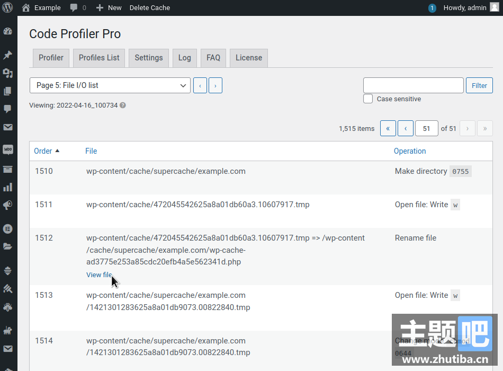This screenshot has width=503, height=371.
Task: Open the Pages sidebar icon
Action: [x=8, y=91]
